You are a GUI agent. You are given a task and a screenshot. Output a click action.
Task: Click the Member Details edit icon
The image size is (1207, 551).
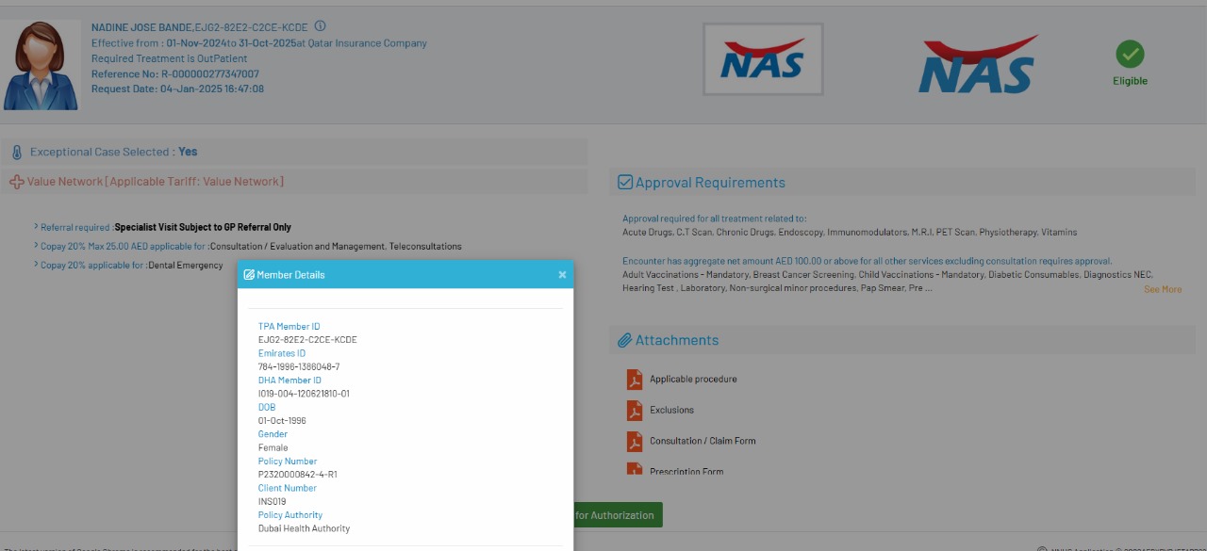(x=249, y=275)
